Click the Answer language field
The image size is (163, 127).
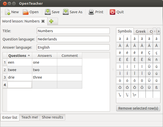click(73, 47)
